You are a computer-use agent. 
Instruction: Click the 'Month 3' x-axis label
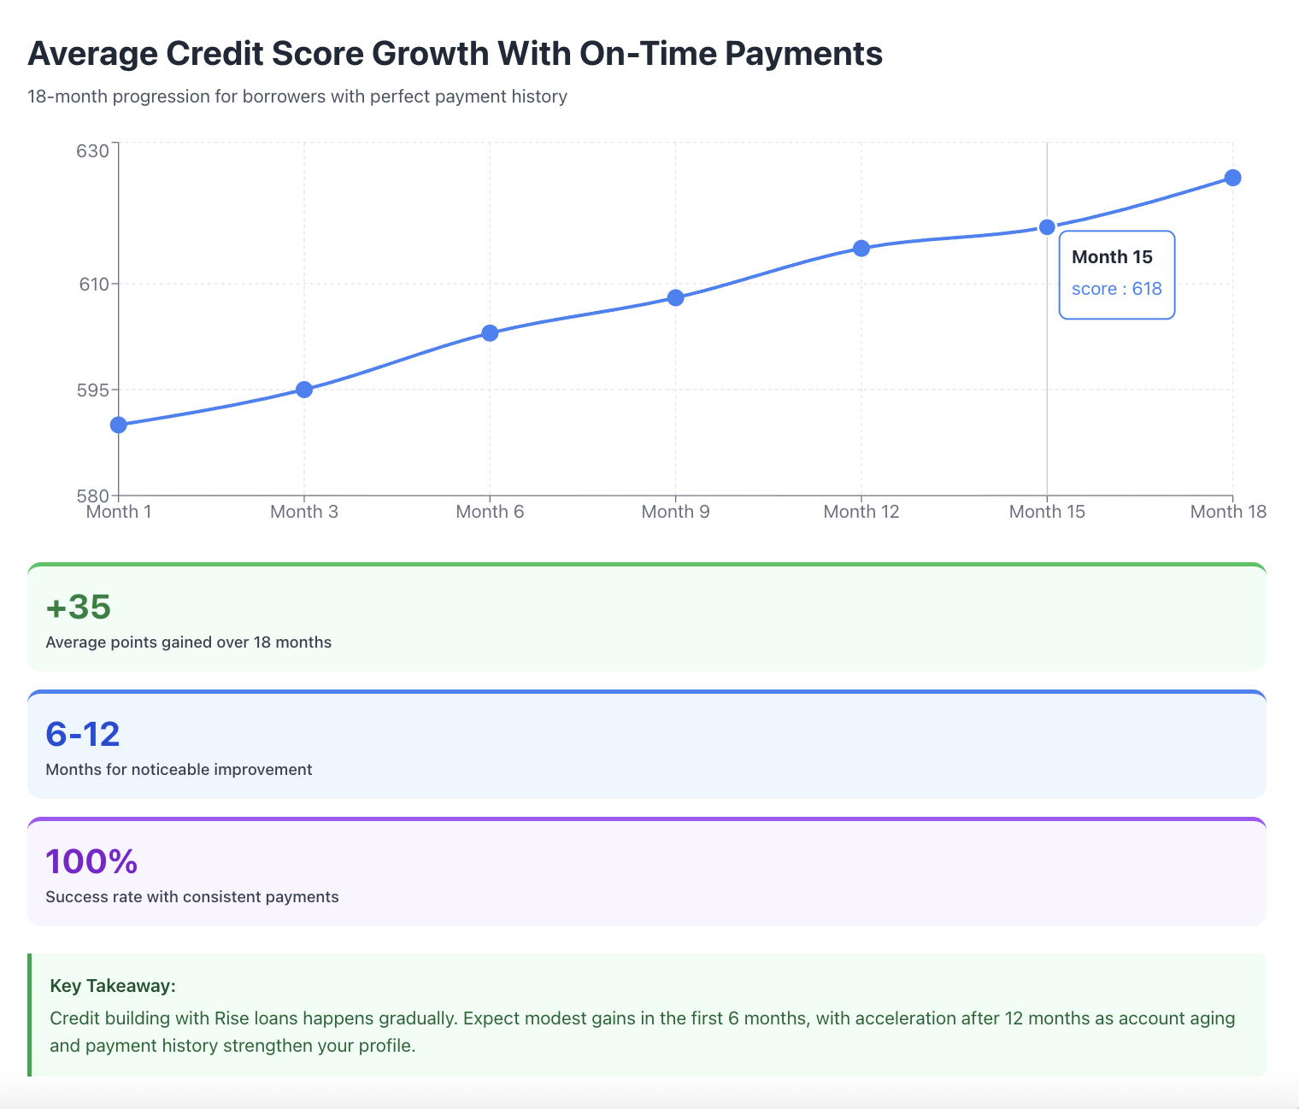click(304, 512)
